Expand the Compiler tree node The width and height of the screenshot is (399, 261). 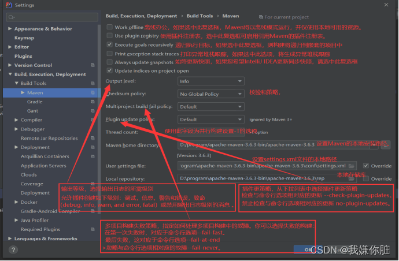(17, 120)
